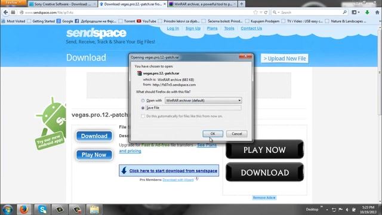Expand the Desktop toolbar chevron in taskbar
Screen dimensions: 382x215
322,207
